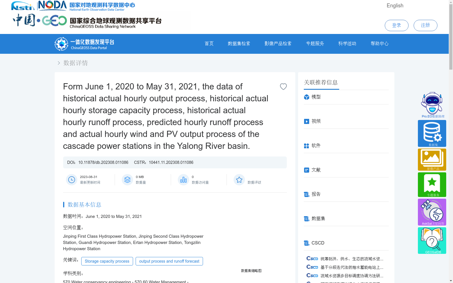Click the scrollbar down arrow
Screen dimensions: 453x283
451,281
